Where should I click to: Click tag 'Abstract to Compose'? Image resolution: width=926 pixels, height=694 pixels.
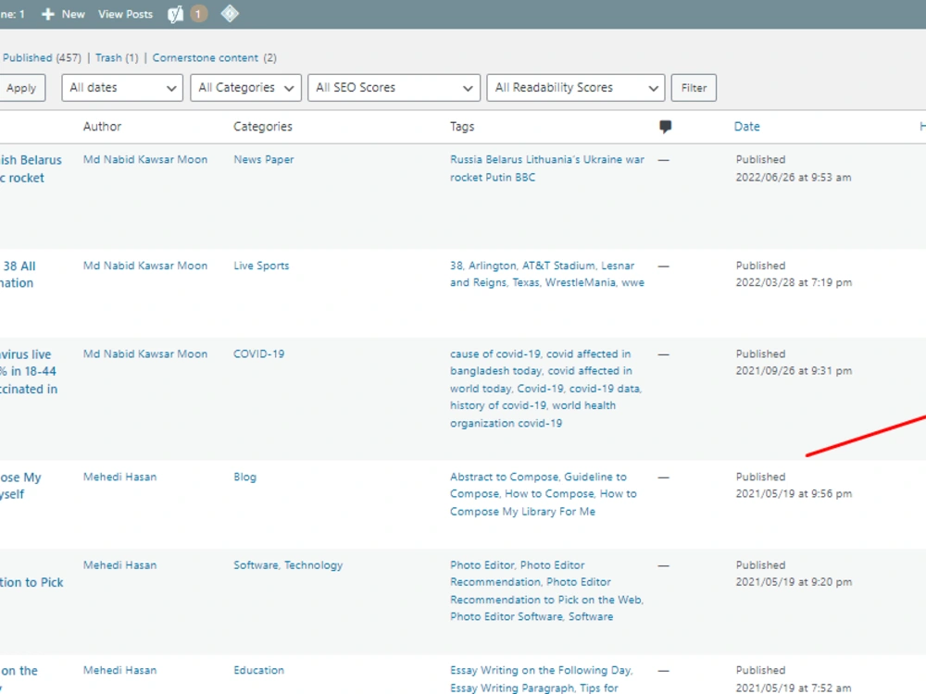pos(505,477)
